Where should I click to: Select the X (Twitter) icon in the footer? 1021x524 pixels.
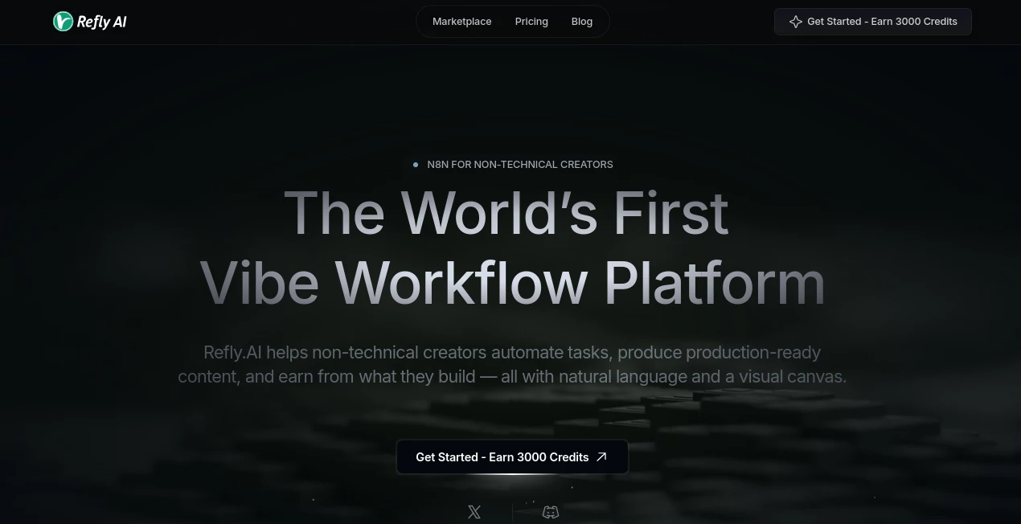pyautogui.click(x=474, y=512)
